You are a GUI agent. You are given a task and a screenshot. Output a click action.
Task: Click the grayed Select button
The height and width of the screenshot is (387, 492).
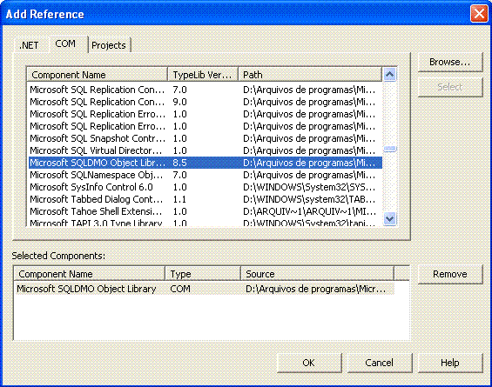(x=450, y=87)
